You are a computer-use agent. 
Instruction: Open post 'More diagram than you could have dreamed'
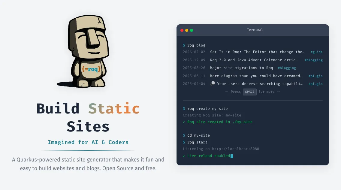[x=256, y=76]
